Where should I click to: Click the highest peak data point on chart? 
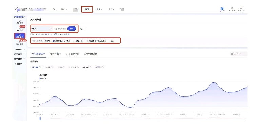tap(214, 82)
